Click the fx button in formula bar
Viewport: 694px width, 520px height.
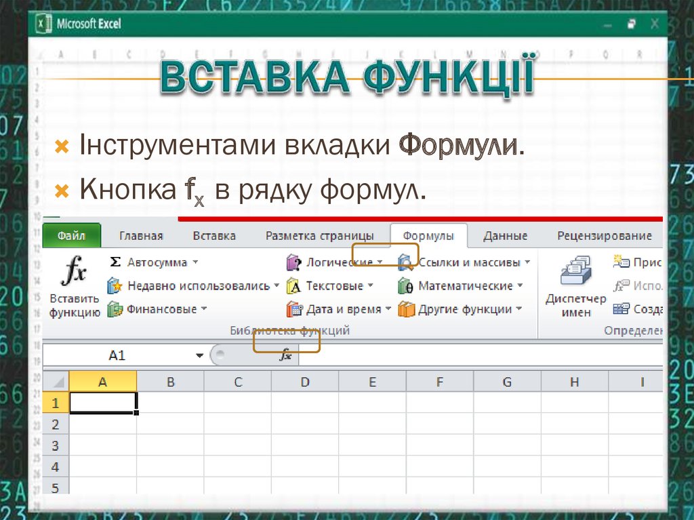pos(285,355)
